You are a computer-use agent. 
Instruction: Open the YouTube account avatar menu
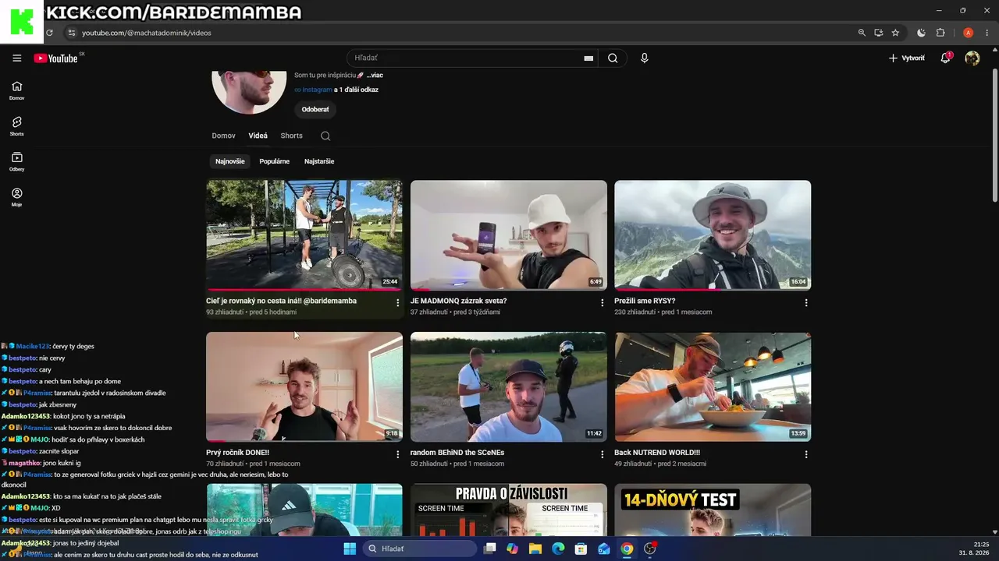coord(972,58)
